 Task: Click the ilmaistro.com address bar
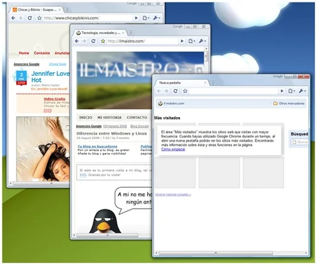(x=143, y=41)
